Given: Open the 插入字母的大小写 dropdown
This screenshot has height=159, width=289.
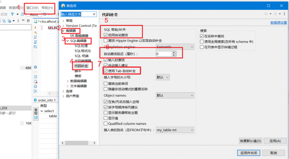Looking at the screenshot, I should 163,77.
